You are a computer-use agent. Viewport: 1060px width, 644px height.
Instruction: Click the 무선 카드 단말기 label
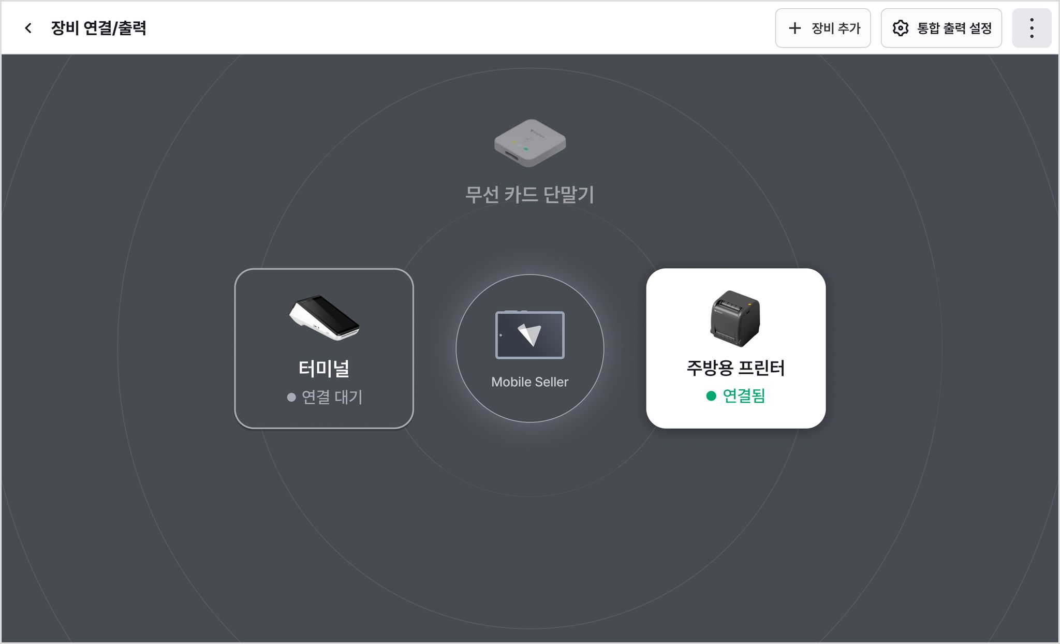click(x=530, y=195)
